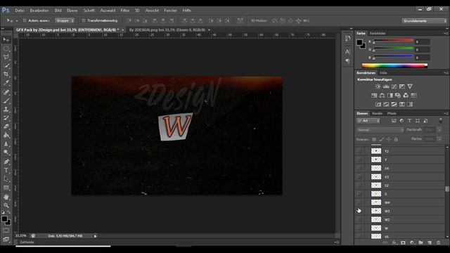This screenshot has height=253, width=450.
Task: Add a Curves adjustment layer
Action: pos(394,86)
